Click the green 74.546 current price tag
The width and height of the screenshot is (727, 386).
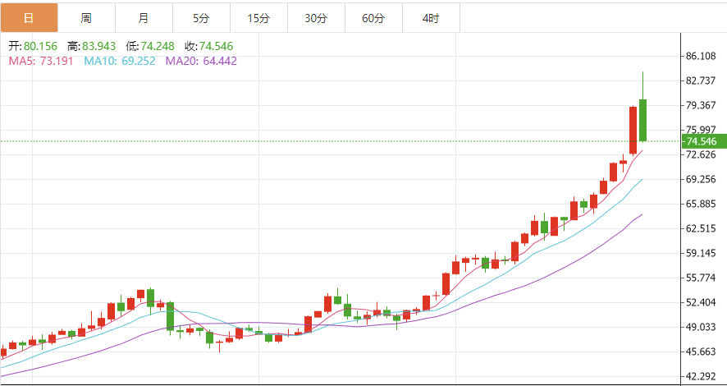703,141
